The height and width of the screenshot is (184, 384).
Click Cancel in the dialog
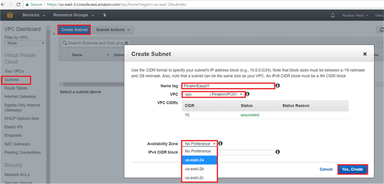[326, 169]
